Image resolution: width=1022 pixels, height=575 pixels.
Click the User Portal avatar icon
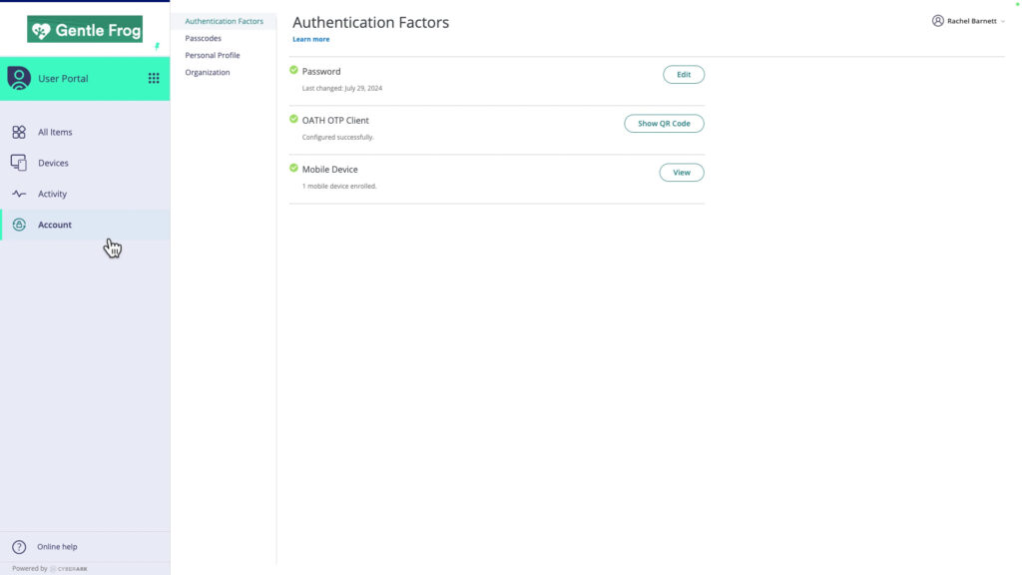(18, 77)
